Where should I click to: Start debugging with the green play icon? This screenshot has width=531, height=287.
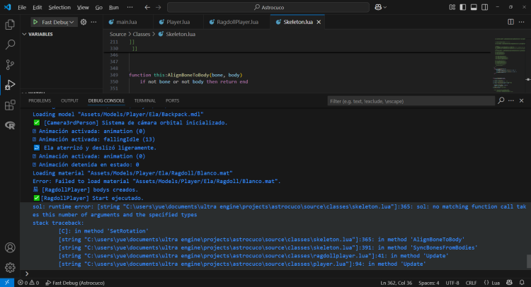[x=34, y=22]
